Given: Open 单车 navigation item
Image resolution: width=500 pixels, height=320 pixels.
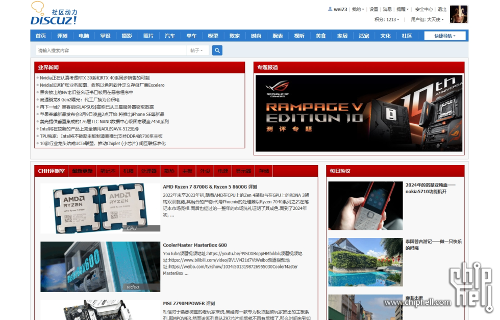Looking at the screenshot, I should point(191,36).
